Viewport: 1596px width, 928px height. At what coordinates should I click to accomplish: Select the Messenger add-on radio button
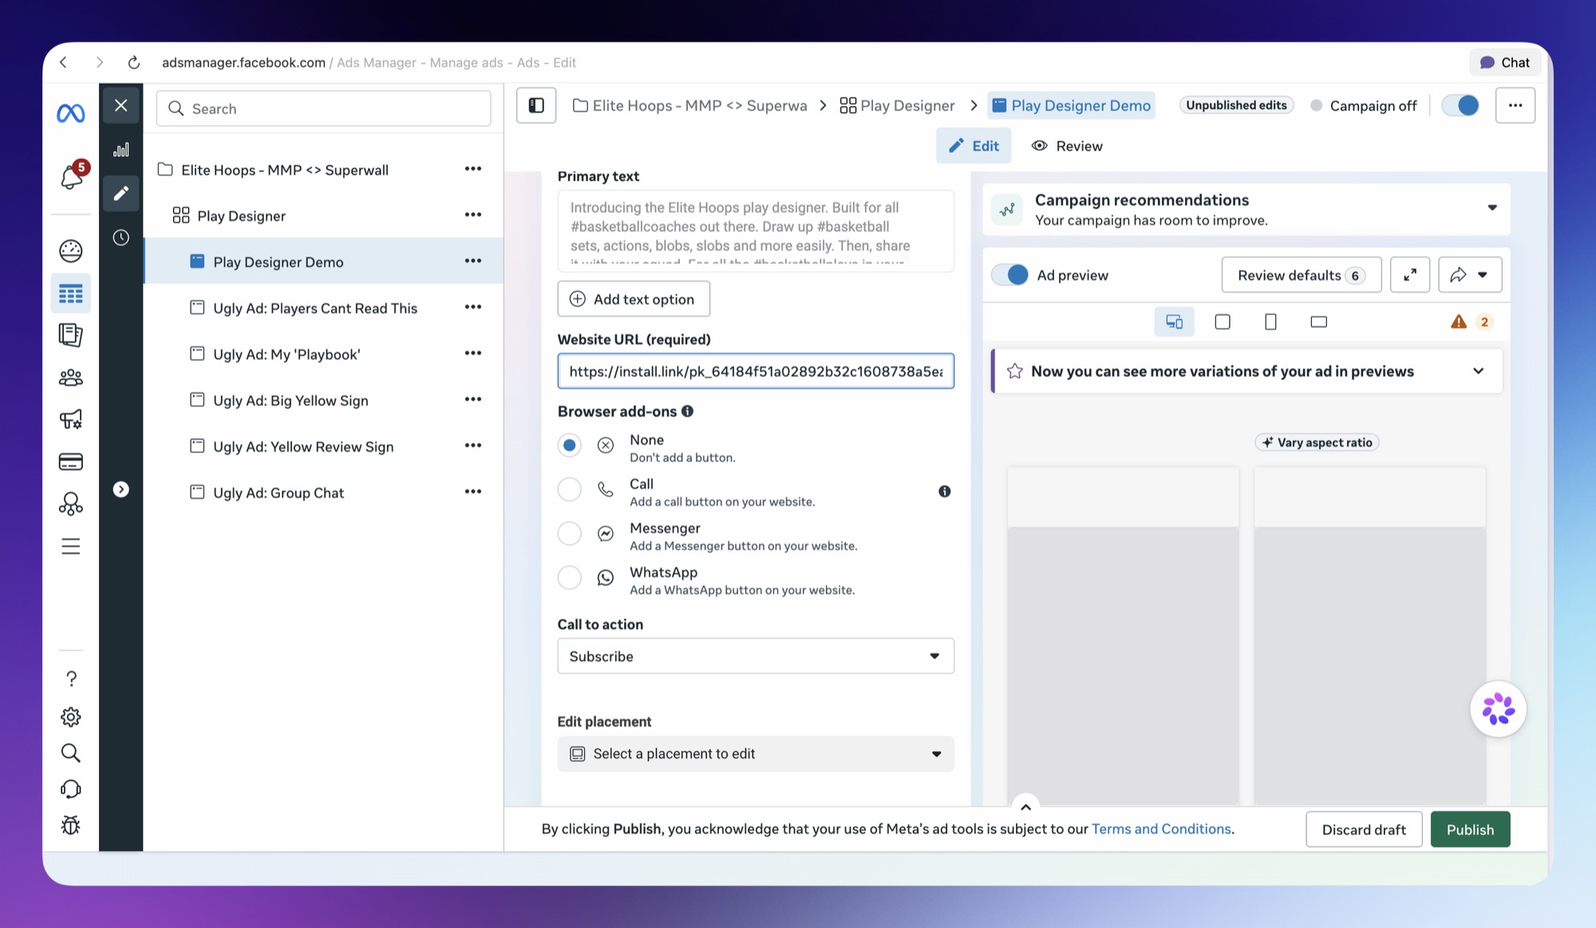pos(569,533)
